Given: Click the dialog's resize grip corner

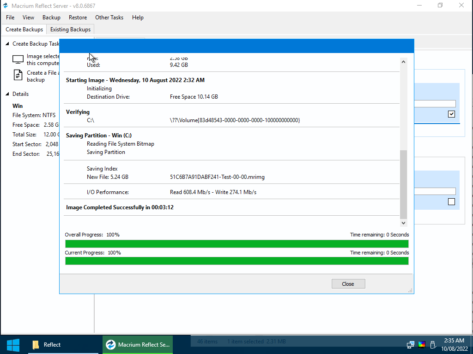Looking at the screenshot, I should (x=410, y=290).
